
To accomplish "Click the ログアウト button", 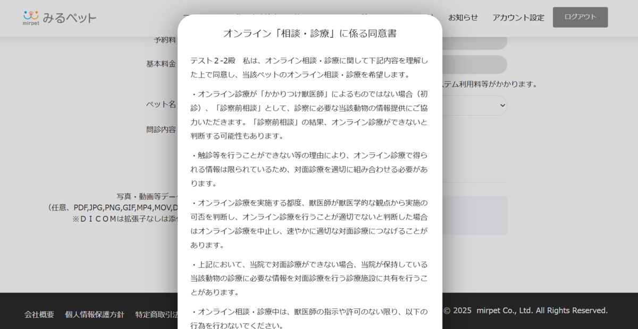I will (580, 17).
